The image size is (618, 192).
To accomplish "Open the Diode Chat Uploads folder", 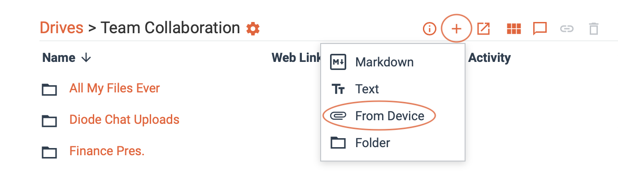I will 124,119.
